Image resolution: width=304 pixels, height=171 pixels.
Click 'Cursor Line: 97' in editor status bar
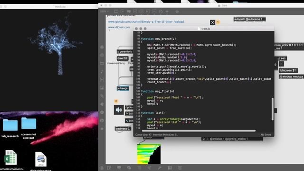click(x=143, y=135)
